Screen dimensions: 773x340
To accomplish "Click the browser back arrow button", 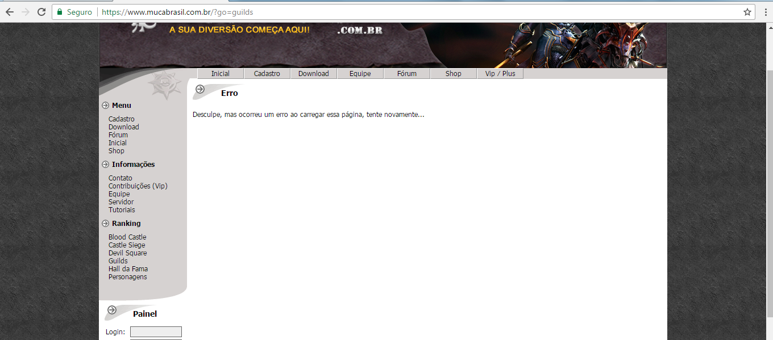I will [x=10, y=12].
